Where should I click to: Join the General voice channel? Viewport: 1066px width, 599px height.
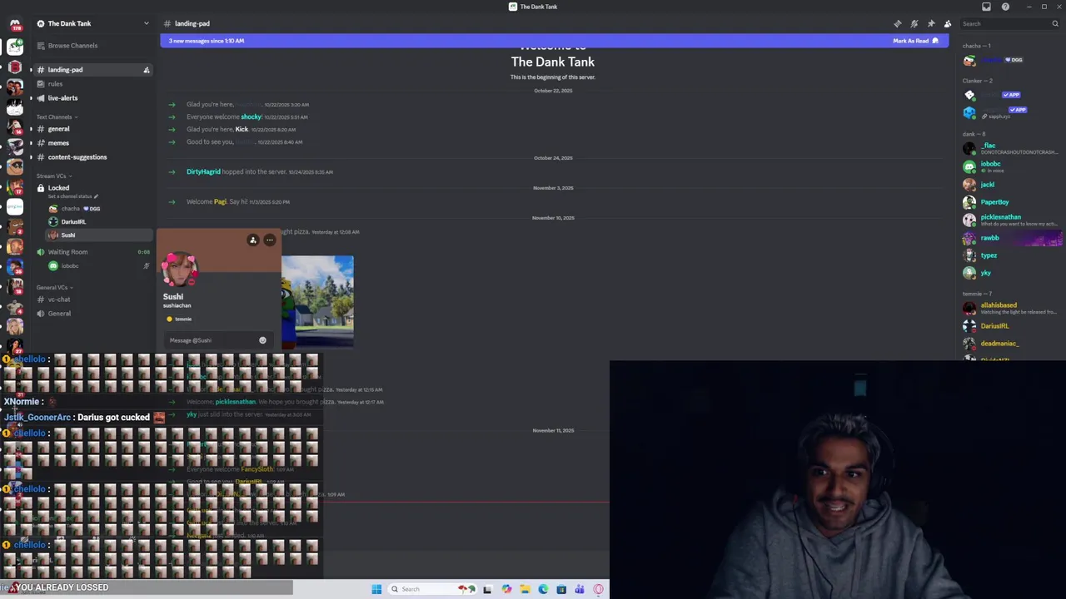(59, 314)
